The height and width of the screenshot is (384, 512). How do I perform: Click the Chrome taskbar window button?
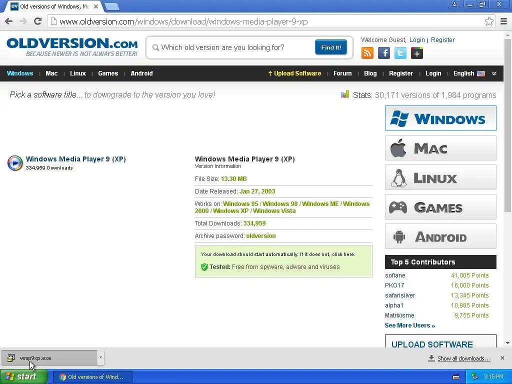92,377
